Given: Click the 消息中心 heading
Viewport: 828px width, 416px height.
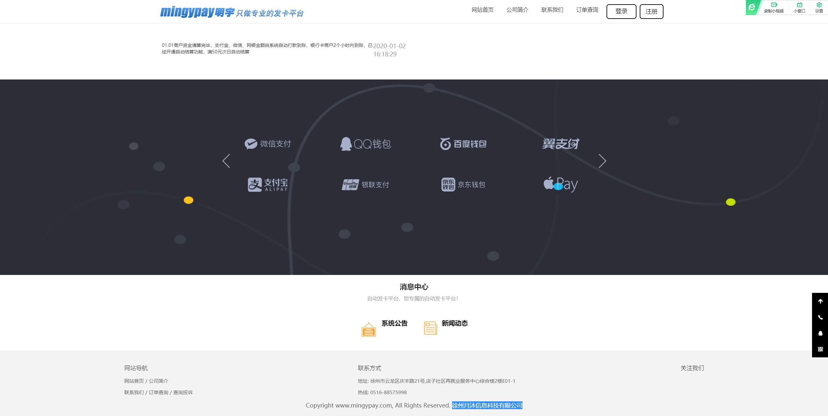Looking at the screenshot, I should pos(414,287).
